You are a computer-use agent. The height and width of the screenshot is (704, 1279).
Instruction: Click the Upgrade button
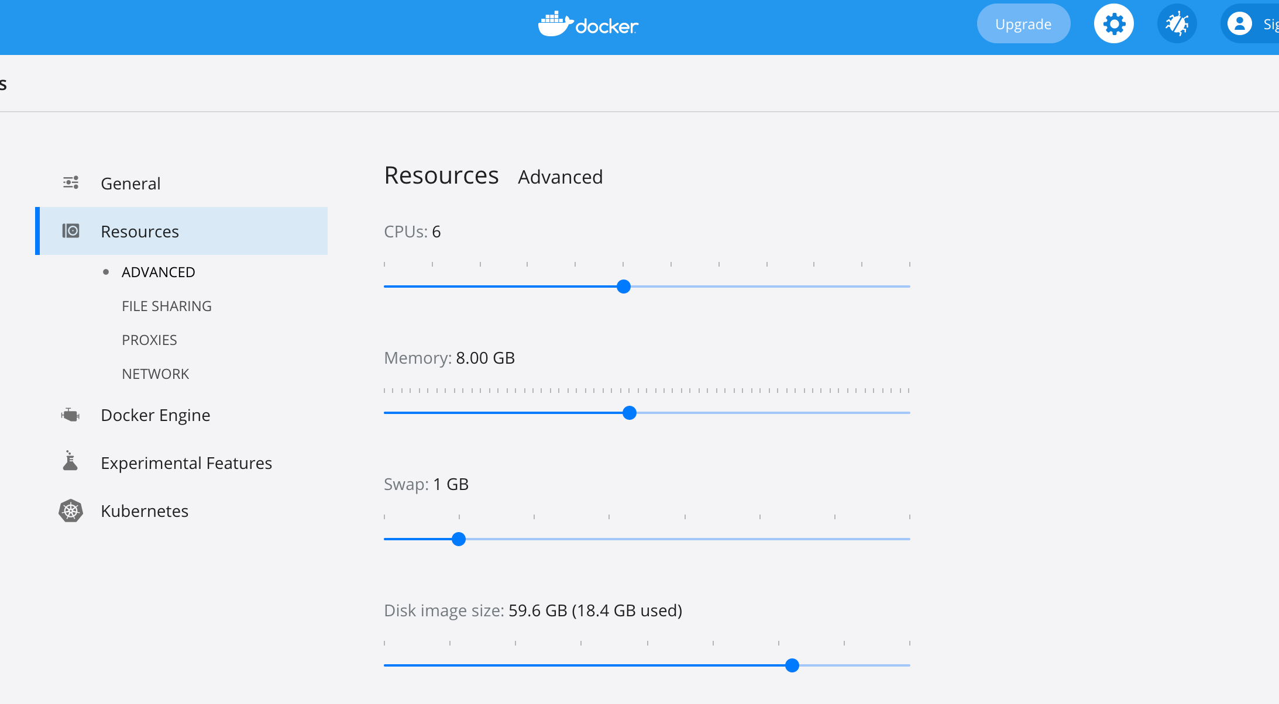point(1023,23)
